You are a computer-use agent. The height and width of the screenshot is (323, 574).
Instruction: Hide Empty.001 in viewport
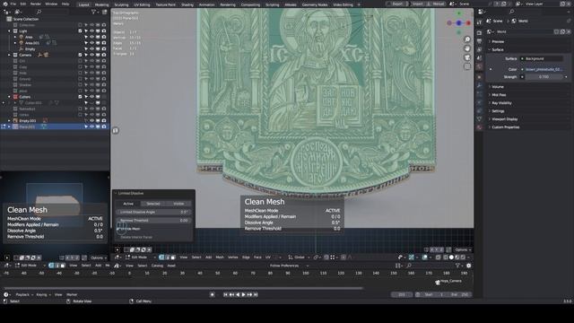click(92, 120)
